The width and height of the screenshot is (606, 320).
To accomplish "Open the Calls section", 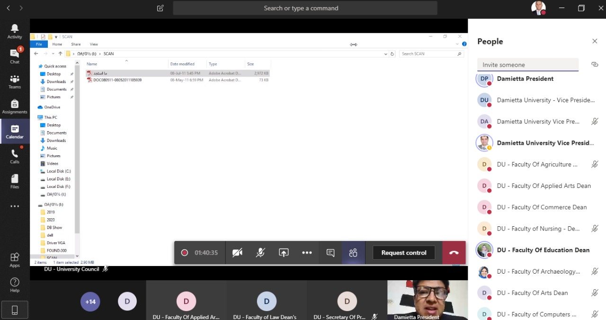I will point(15,156).
